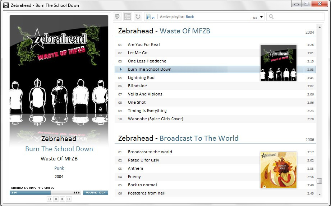Screen dimensions: 331x206
Task: Click the blue song title in now-playing panel
Action: [x=59, y=149]
